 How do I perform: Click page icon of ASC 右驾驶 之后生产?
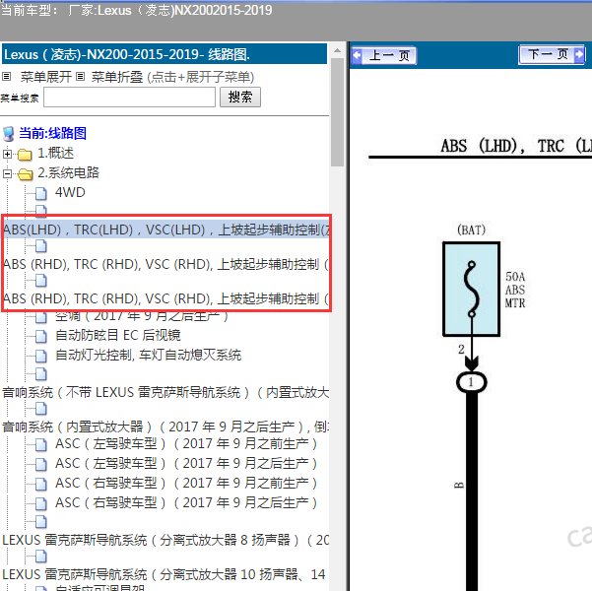(x=40, y=503)
